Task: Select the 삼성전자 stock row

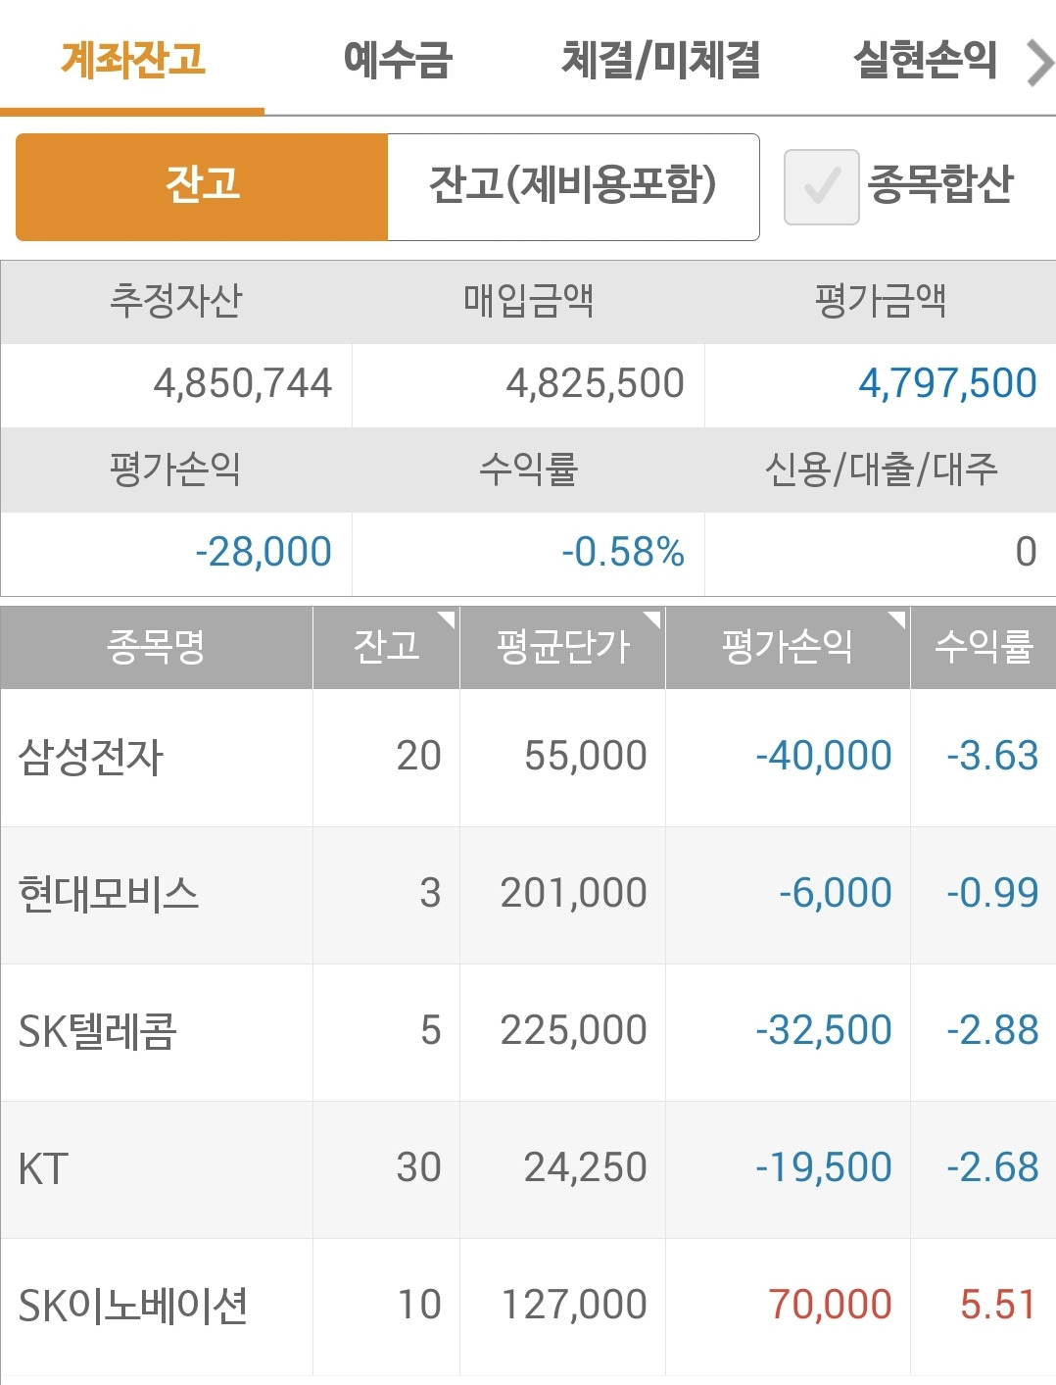Action: pos(157,755)
